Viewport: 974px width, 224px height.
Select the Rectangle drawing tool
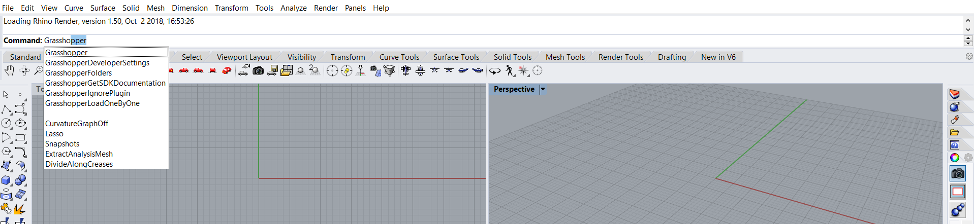point(20,137)
